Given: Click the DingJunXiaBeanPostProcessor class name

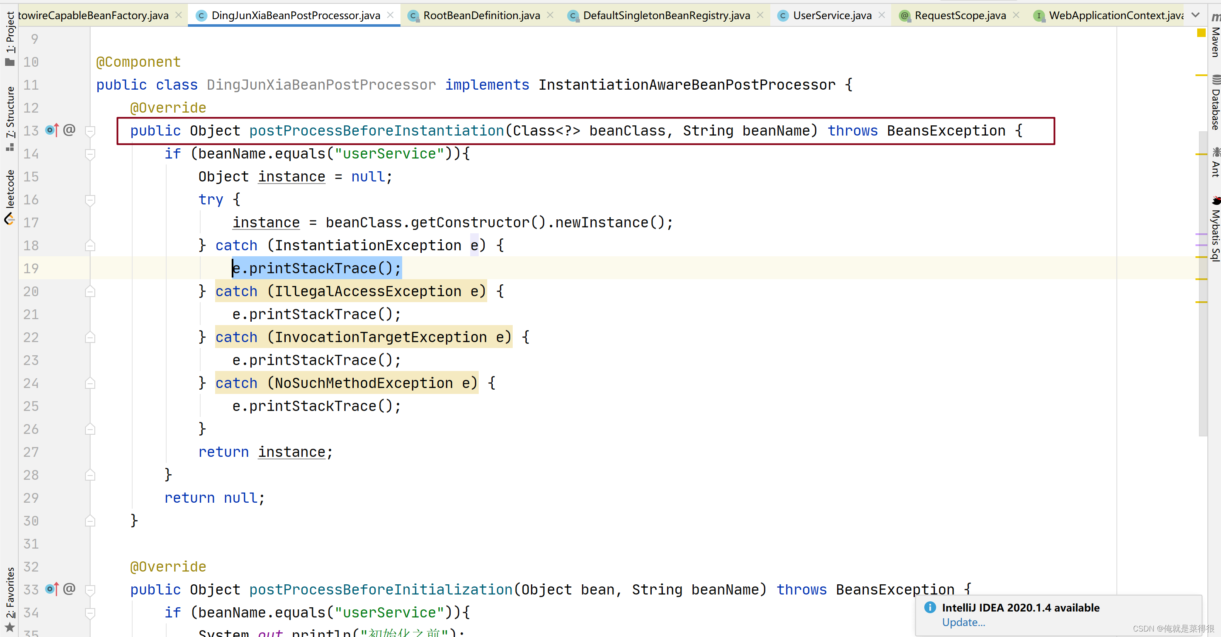Looking at the screenshot, I should [x=321, y=85].
